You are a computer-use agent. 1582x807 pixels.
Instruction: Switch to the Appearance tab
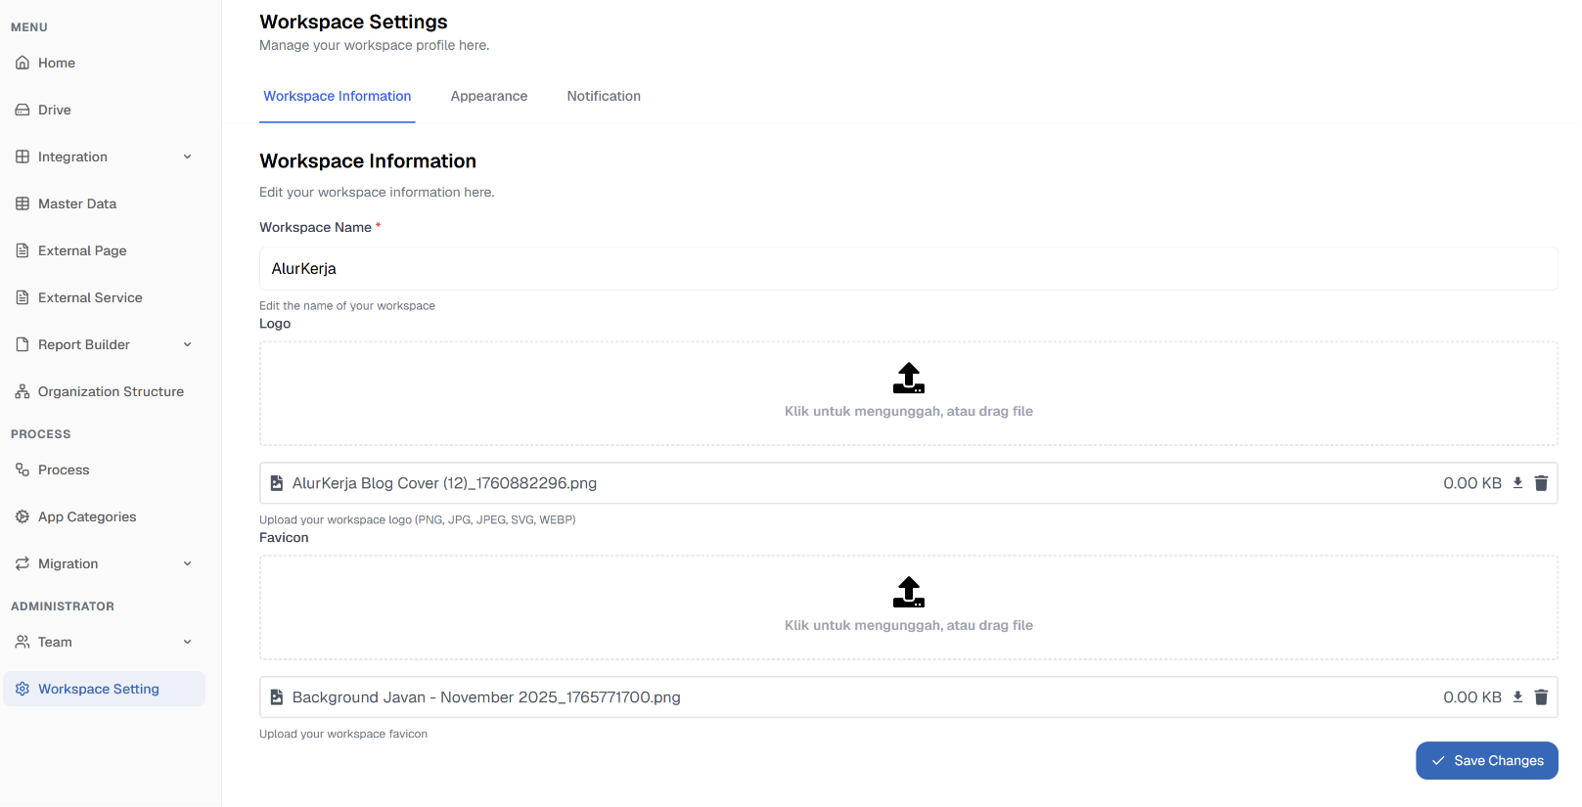489,96
